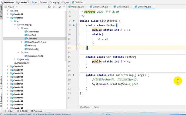Screen dimensions: 186x115
Task: Collapse the java package node
Action: click(x=18, y=28)
